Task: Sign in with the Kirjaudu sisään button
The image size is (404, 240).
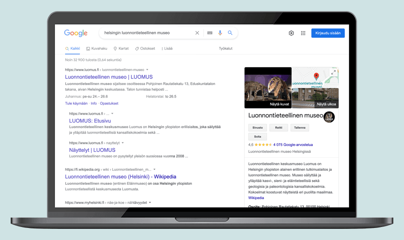Action: [328, 33]
